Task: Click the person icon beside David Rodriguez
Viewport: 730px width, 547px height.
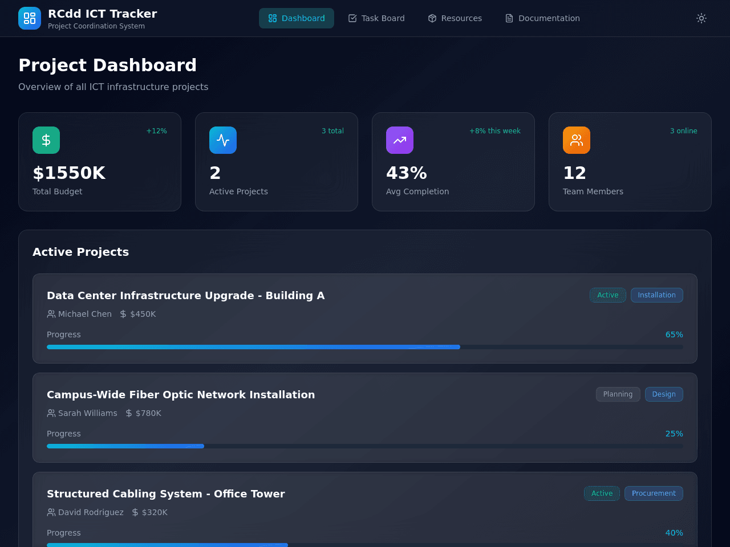Action: tap(51, 512)
